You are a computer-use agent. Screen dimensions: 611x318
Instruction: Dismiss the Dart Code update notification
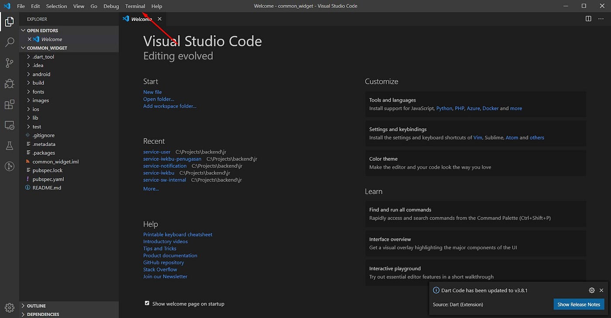601,290
